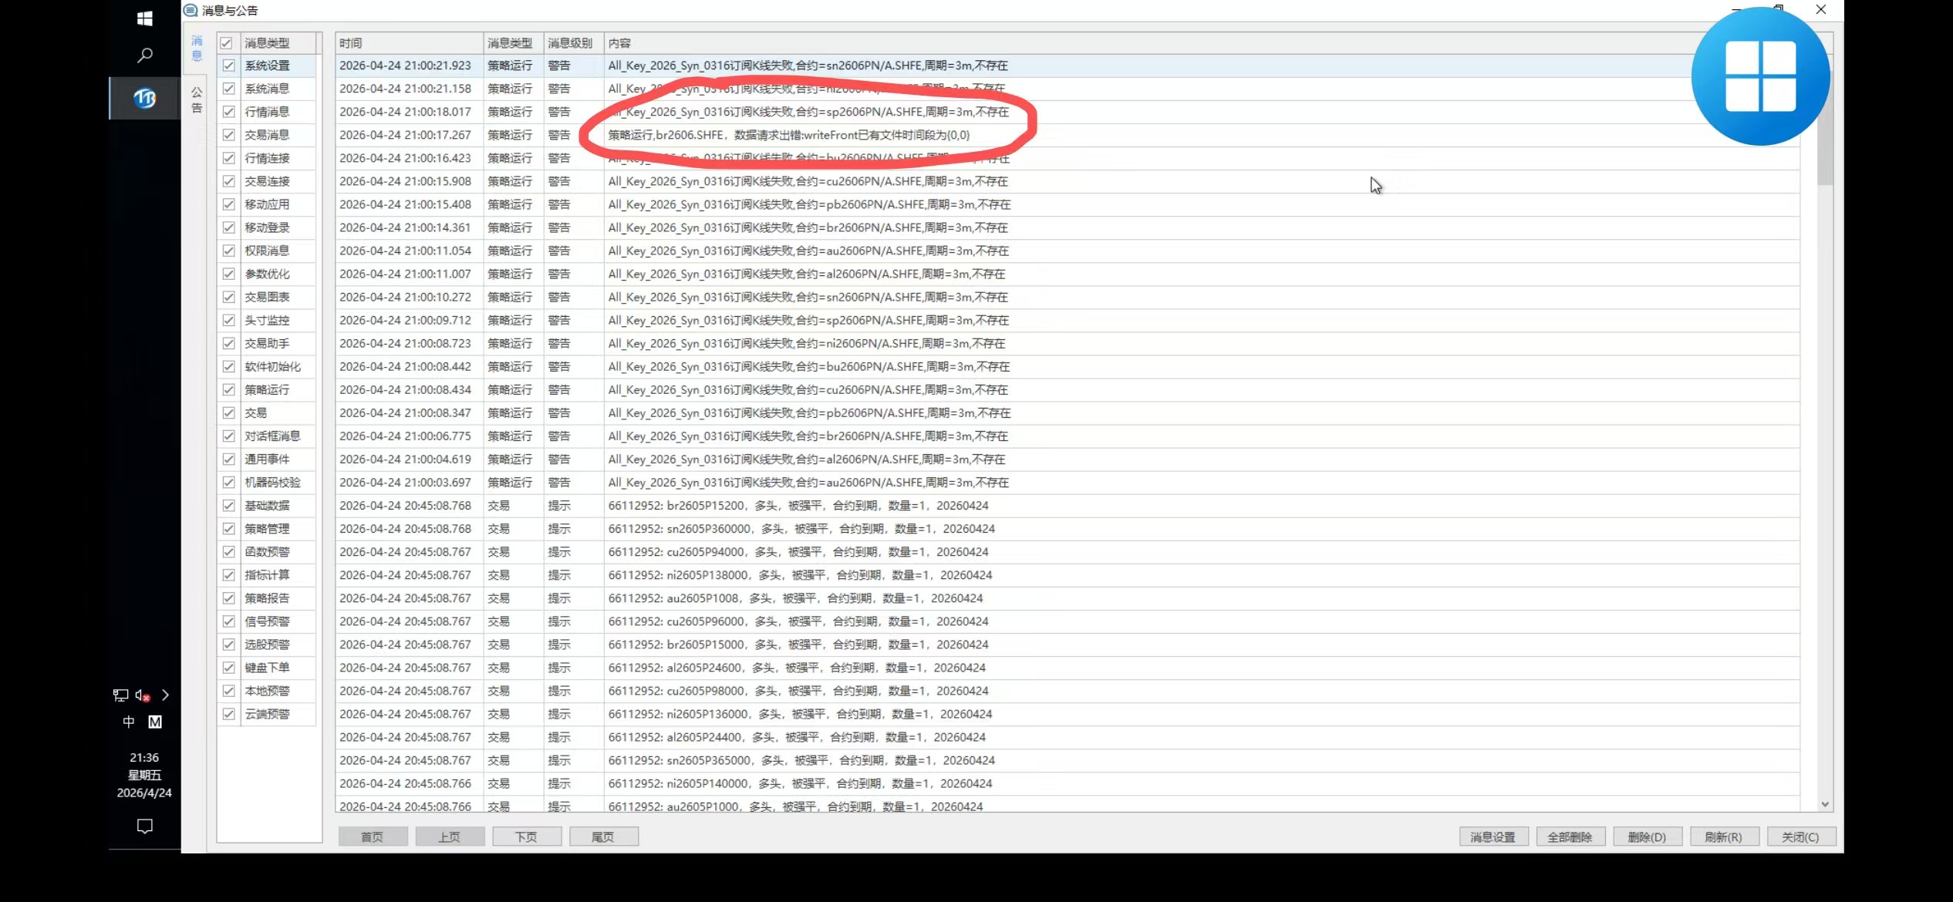Toggle the 策略运行 filter checkbox
The height and width of the screenshot is (902, 1953).
(x=229, y=389)
